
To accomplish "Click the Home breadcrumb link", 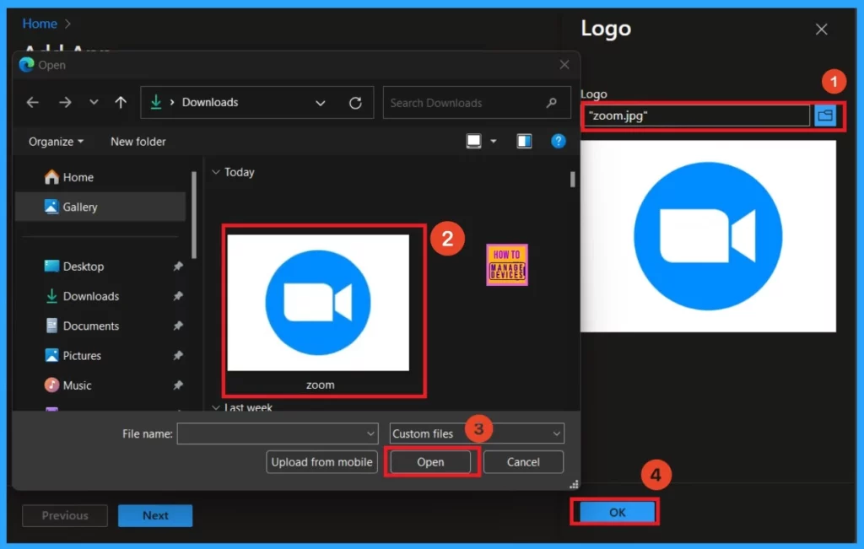I will 40,24.
